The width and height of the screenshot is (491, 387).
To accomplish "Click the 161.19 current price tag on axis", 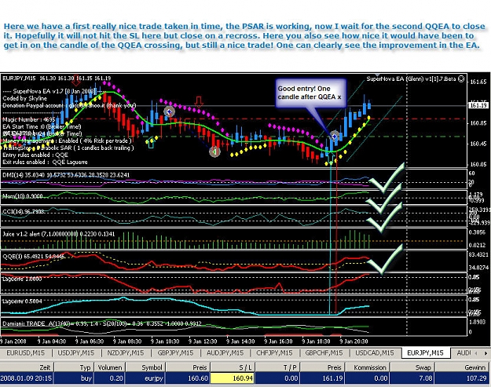I will pyautogui.click(x=478, y=105).
